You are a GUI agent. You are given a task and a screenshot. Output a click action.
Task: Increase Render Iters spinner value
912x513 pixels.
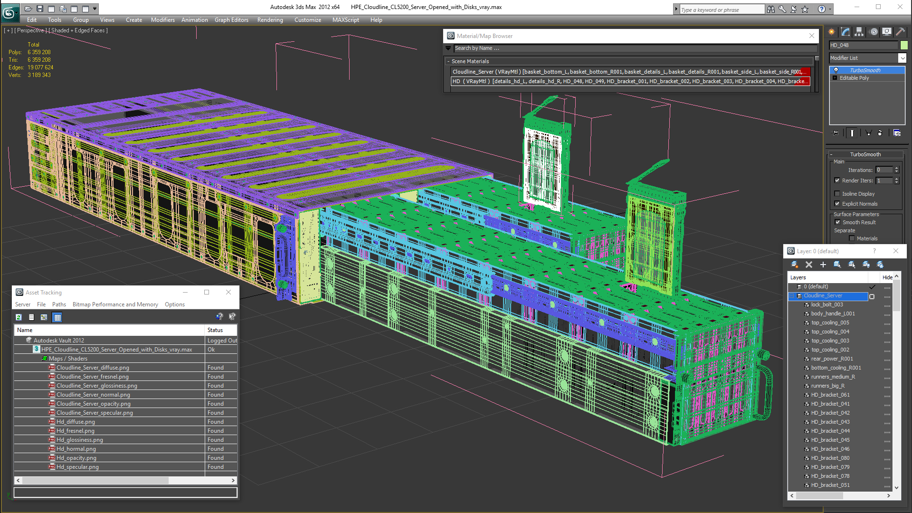point(897,179)
